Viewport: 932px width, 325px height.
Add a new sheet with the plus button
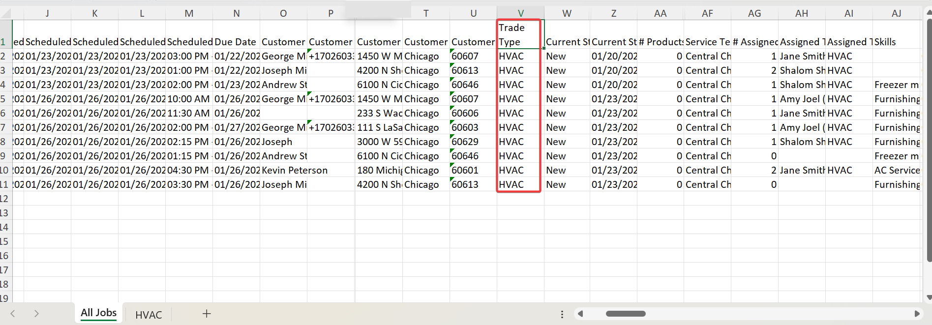207,314
